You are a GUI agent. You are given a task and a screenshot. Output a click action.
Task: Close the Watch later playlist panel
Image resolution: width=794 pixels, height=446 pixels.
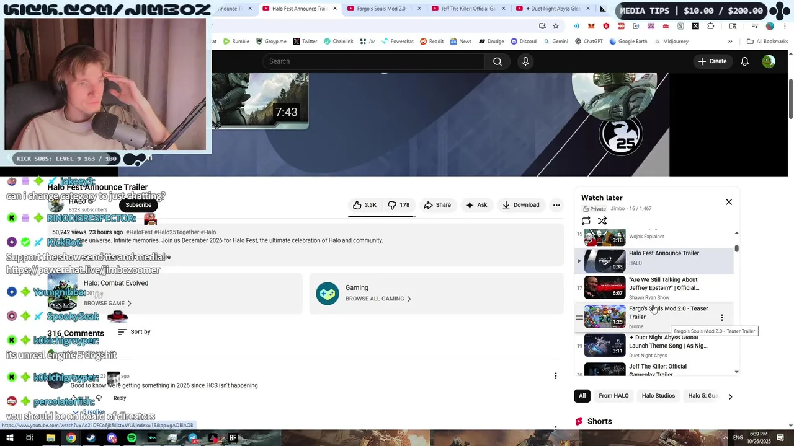[x=729, y=202]
